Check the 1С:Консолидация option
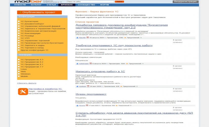This screenshot has width=209, height=127. click(19, 33)
